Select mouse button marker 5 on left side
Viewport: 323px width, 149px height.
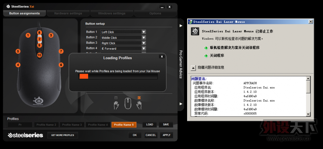click(x=18, y=51)
